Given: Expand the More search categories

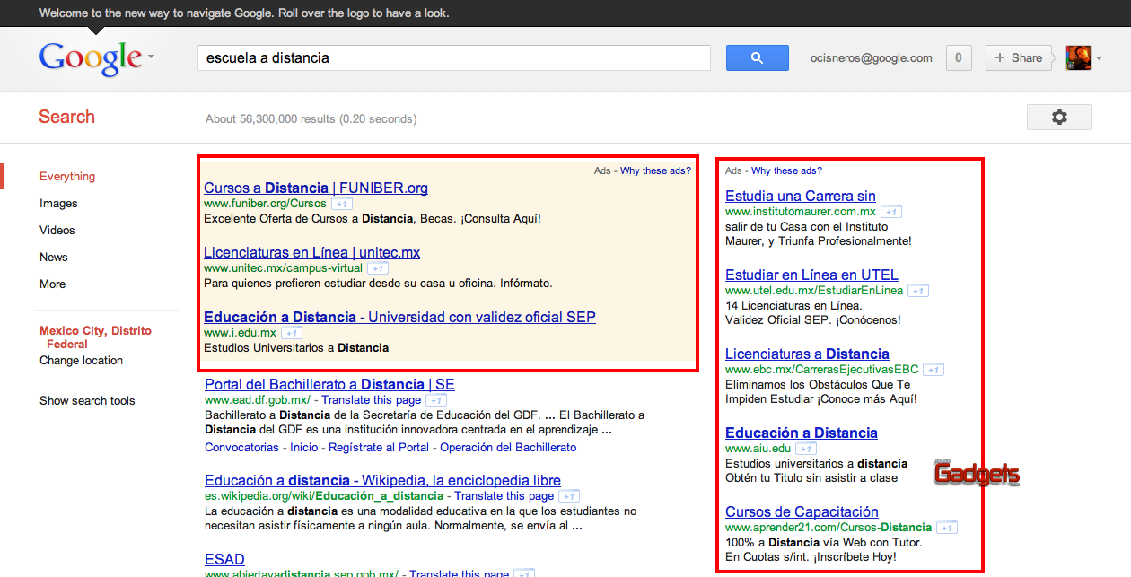Looking at the screenshot, I should pyautogui.click(x=53, y=284).
